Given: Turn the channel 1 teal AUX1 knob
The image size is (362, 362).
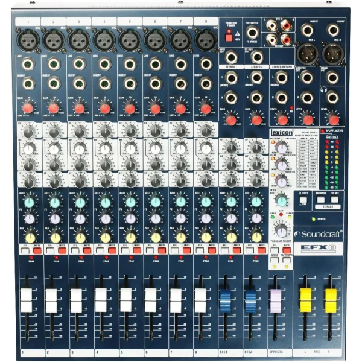Looking at the screenshot, I should pyautogui.click(x=30, y=202).
